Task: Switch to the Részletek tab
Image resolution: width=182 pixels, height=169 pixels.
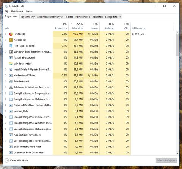Action: pos(97,17)
